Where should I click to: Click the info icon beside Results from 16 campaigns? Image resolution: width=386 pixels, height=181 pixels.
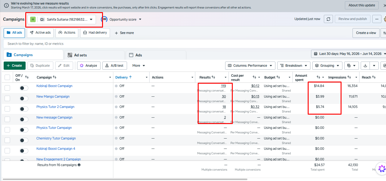[79, 165]
